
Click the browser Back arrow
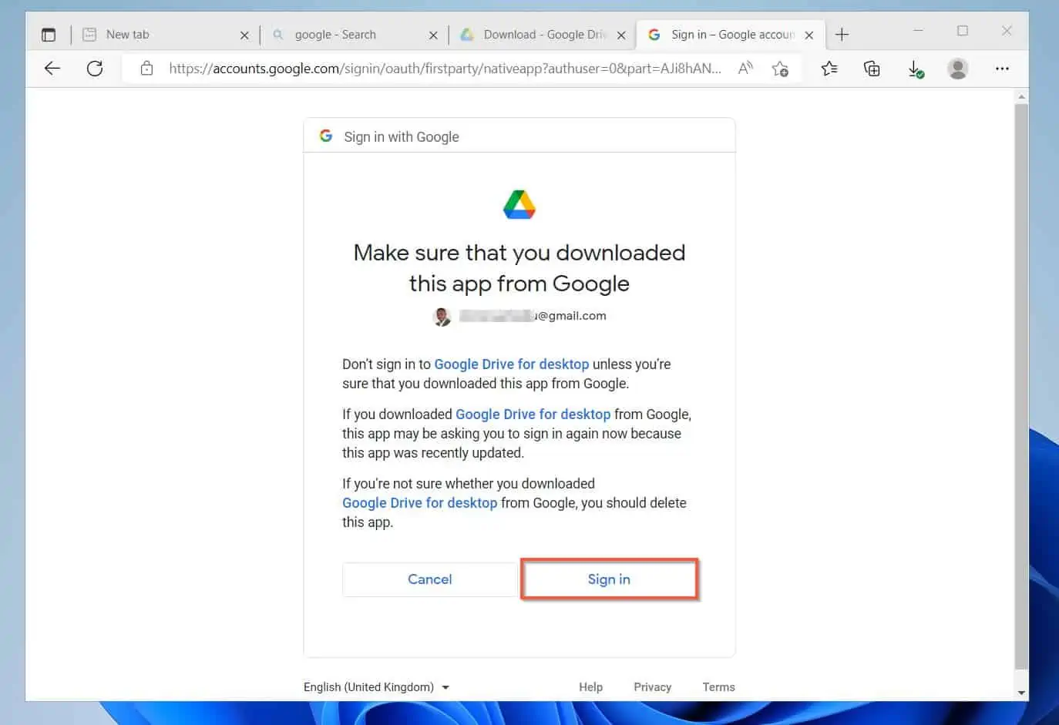(x=52, y=69)
